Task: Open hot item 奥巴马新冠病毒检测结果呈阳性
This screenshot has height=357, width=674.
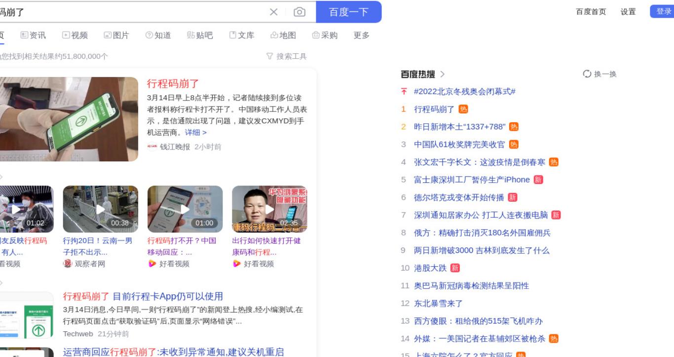Action: (471, 286)
